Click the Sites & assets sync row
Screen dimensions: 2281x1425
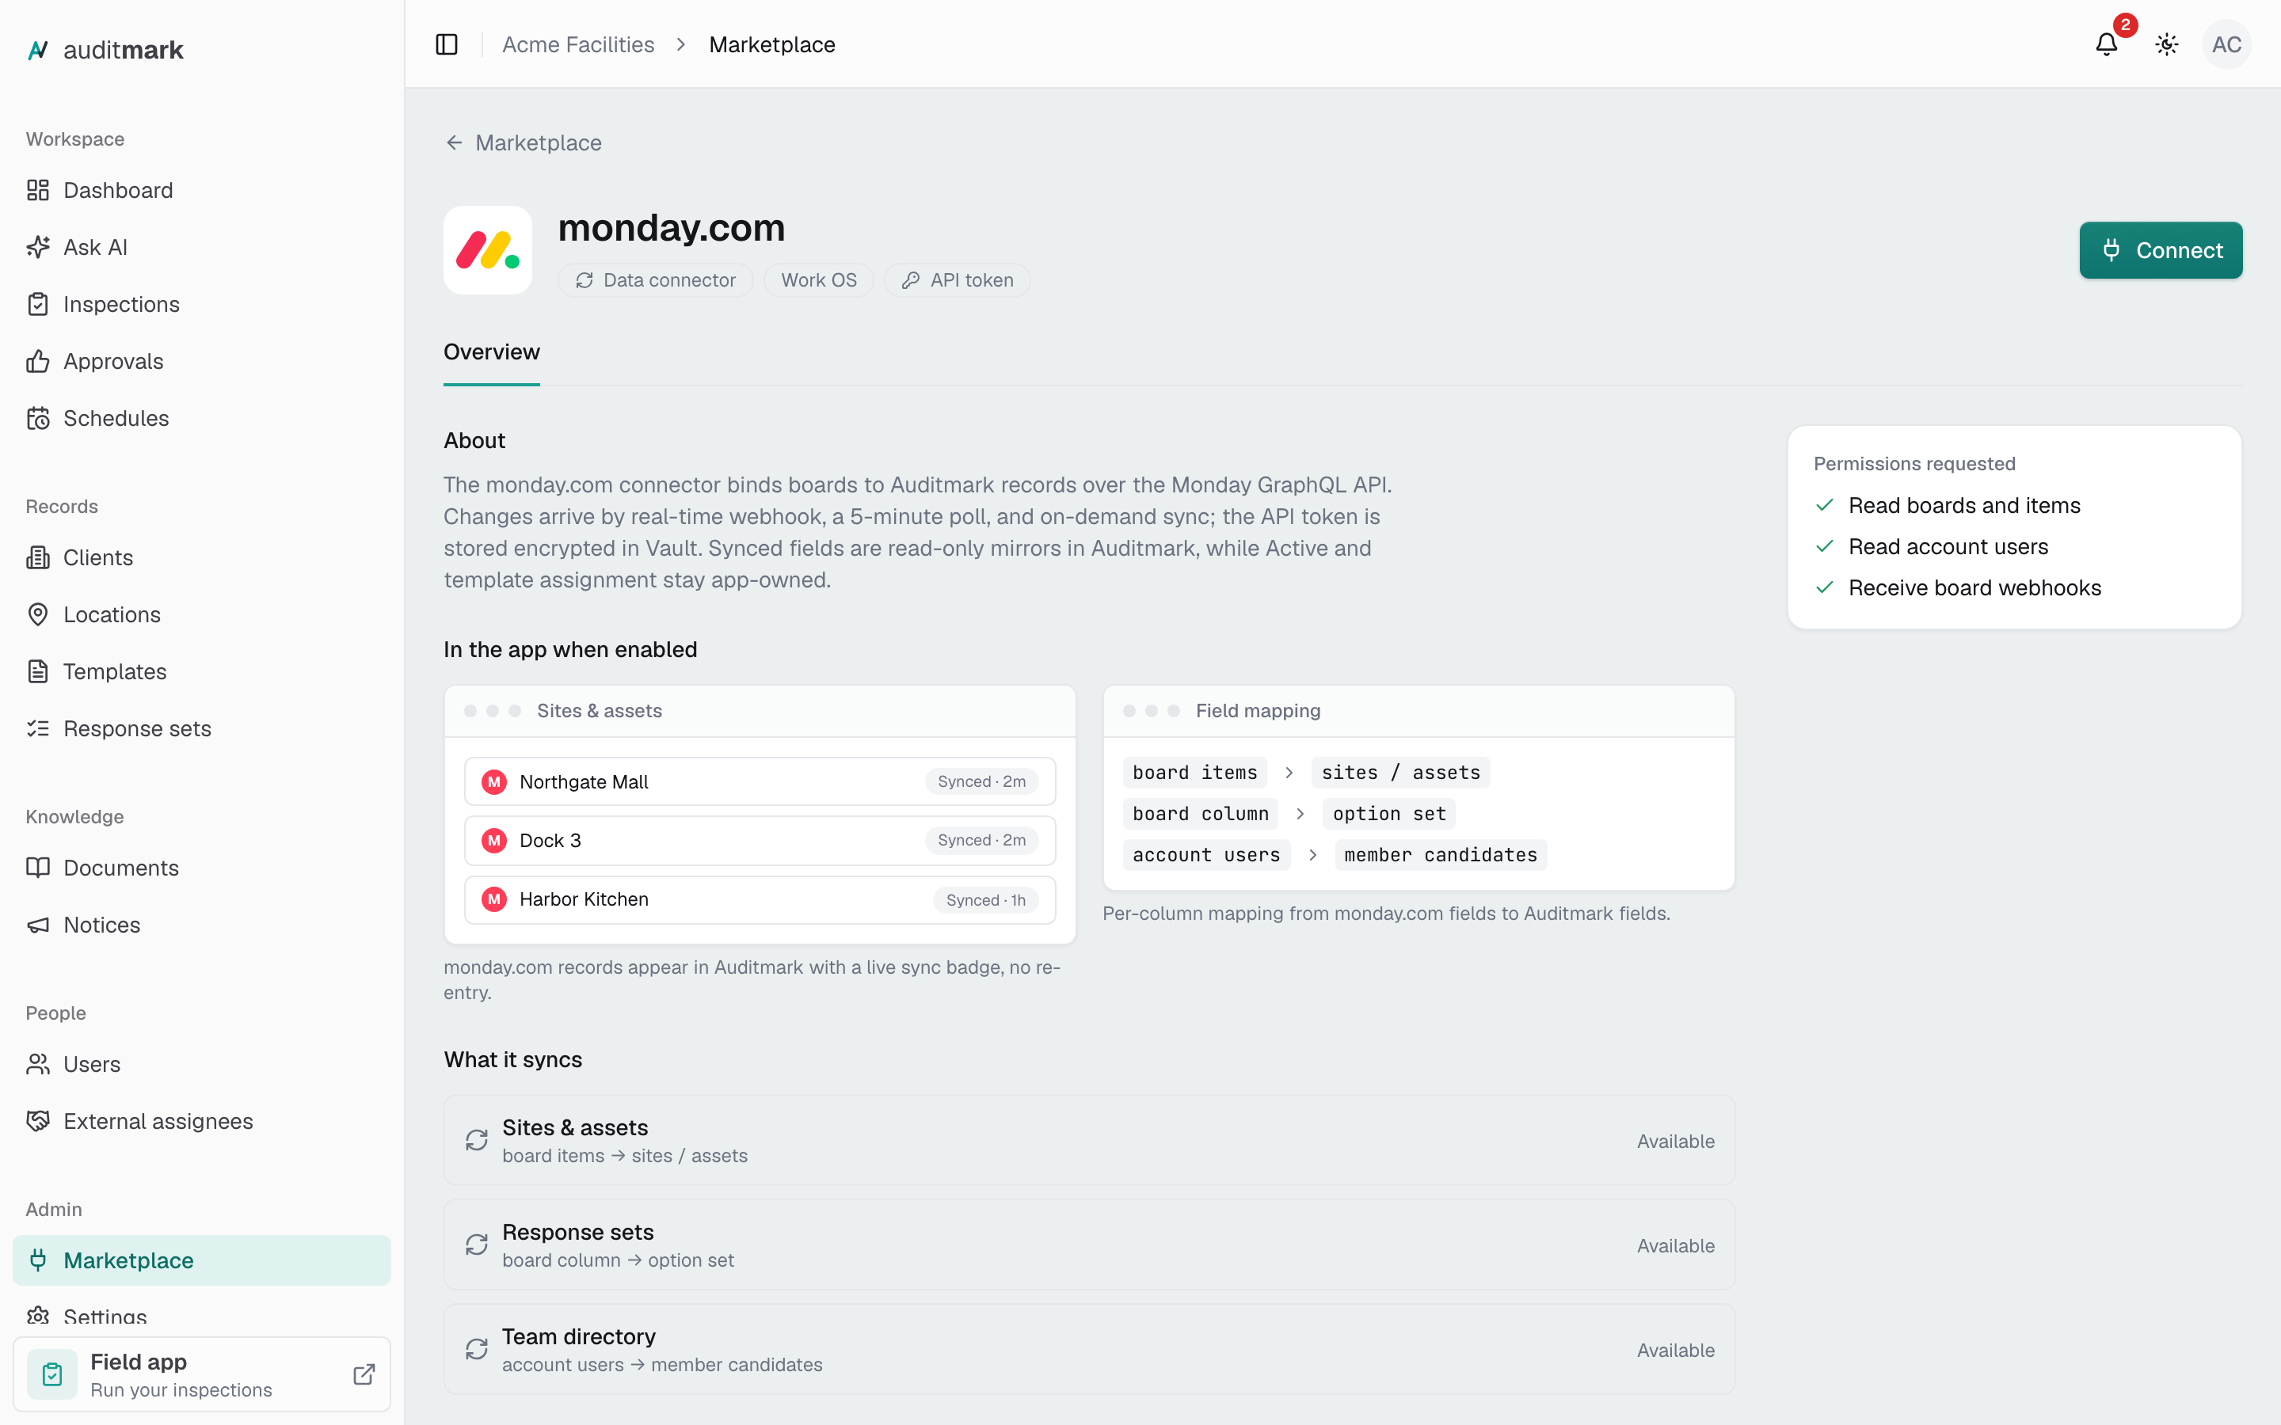1089,1140
